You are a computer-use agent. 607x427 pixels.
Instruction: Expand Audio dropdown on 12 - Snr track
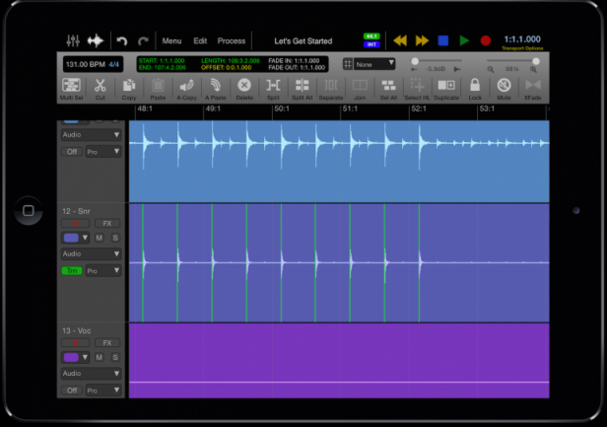pyautogui.click(x=91, y=254)
